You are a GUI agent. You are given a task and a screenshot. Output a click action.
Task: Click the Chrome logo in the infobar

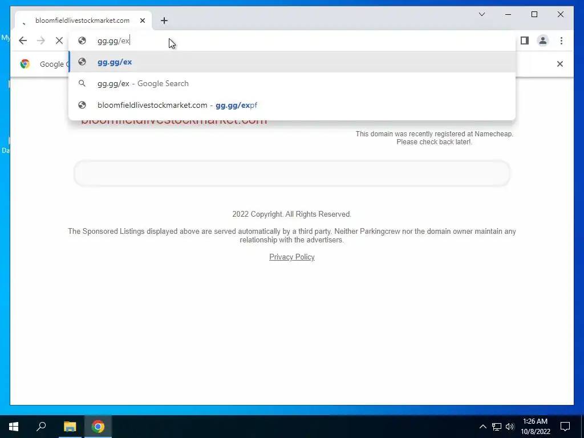point(25,64)
